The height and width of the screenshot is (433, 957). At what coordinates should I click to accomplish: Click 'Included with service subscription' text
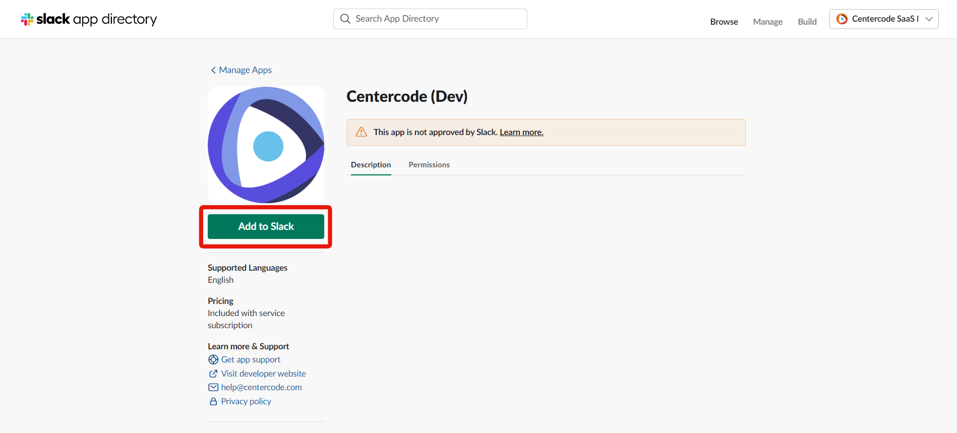click(246, 319)
